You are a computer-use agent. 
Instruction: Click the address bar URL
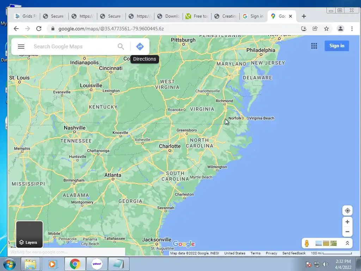click(x=111, y=29)
